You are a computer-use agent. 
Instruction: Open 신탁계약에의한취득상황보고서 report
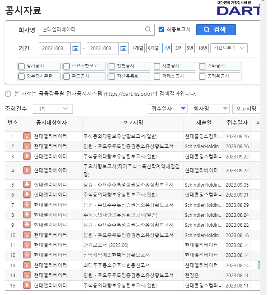[x=117, y=255]
